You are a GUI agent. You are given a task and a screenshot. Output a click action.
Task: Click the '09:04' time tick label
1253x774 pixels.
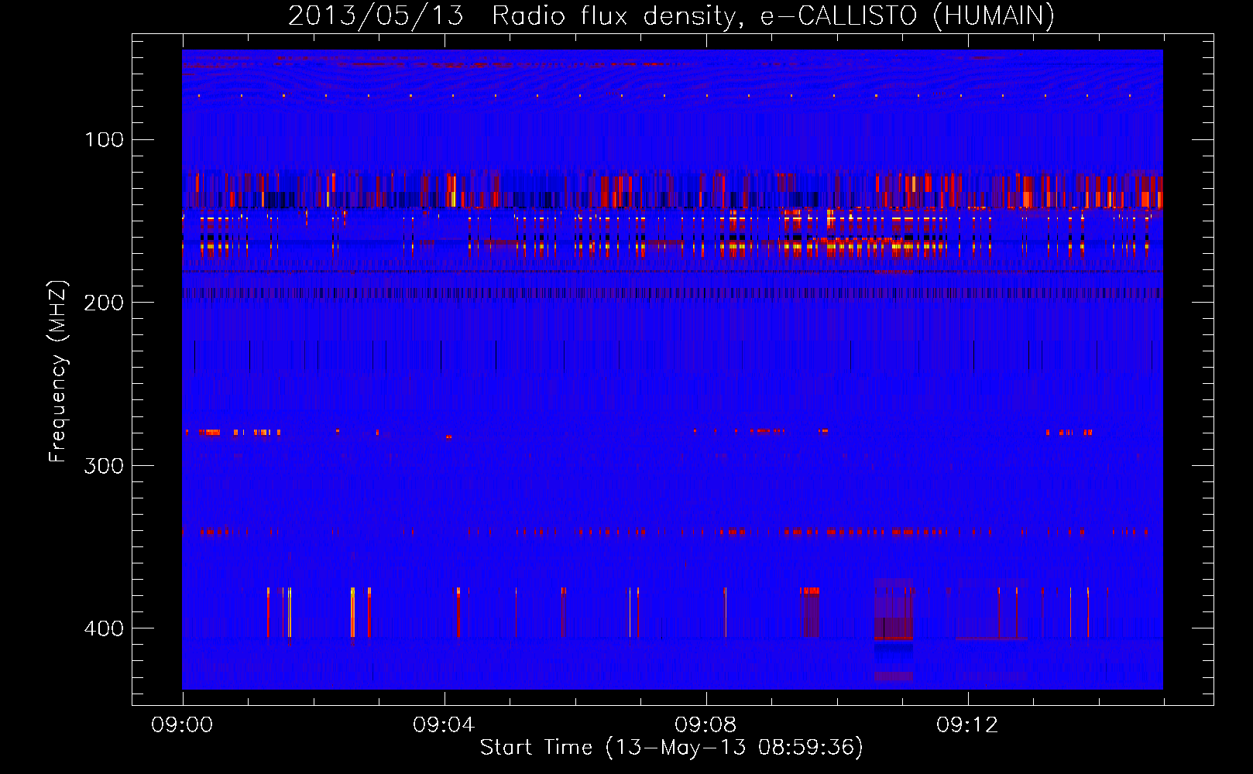click(x=444, y=725)
